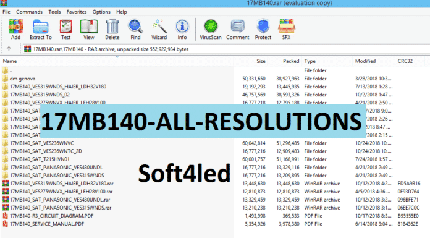Sort by Packed column header
This screenshot has height=238, width=430.
(x=285, y=61)
